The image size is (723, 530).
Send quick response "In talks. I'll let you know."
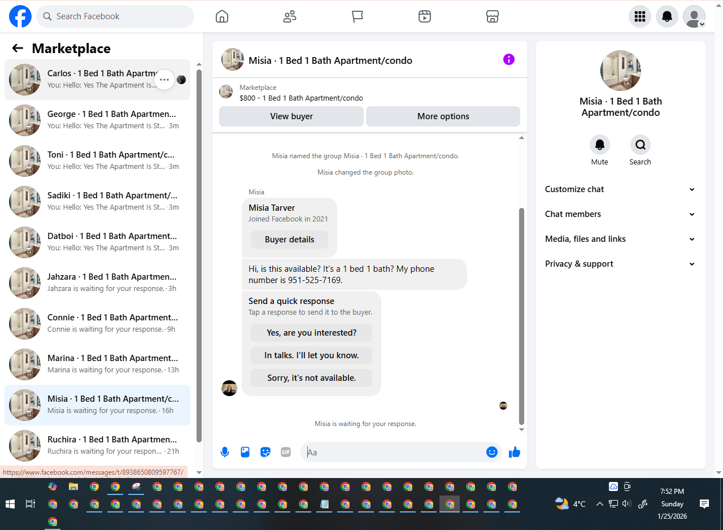coord(312,355)
